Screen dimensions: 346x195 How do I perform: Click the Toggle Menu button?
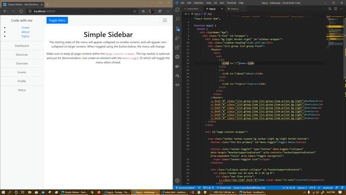tap(57, 21)
